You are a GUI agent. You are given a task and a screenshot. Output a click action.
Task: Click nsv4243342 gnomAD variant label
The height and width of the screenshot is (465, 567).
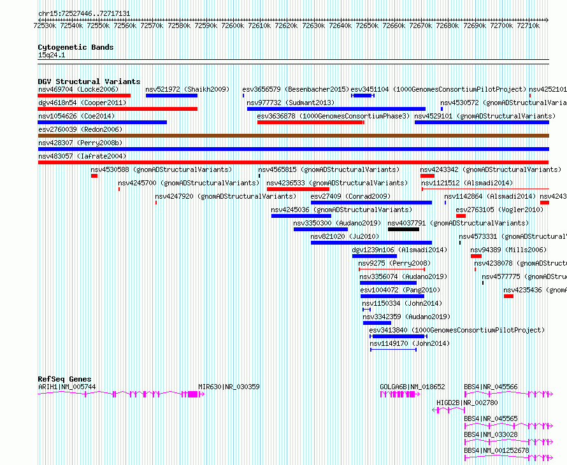pyautogui.click(x=491, y=169)
